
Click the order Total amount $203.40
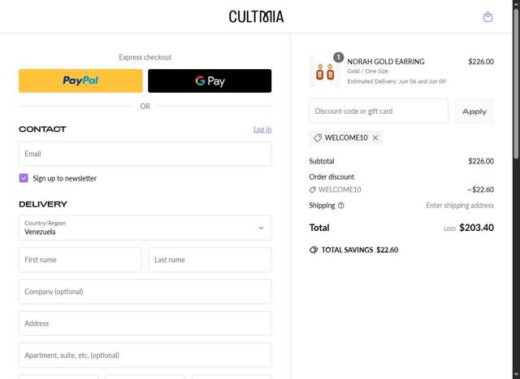click(x=476, y=228)
